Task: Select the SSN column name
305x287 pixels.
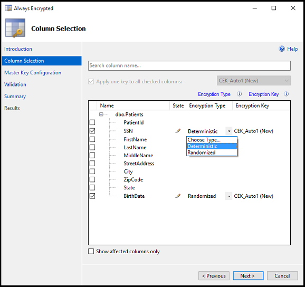Action: (x=128, y=131)
